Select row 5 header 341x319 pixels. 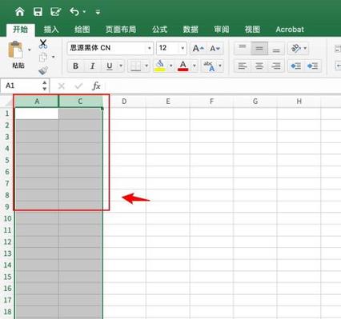7,160
